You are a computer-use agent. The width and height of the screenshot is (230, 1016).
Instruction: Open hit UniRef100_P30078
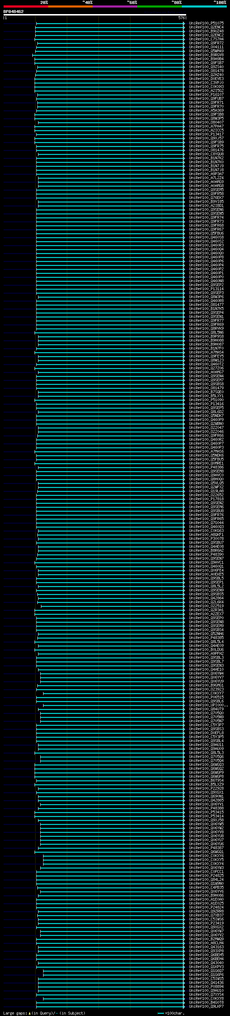point(206,539)
